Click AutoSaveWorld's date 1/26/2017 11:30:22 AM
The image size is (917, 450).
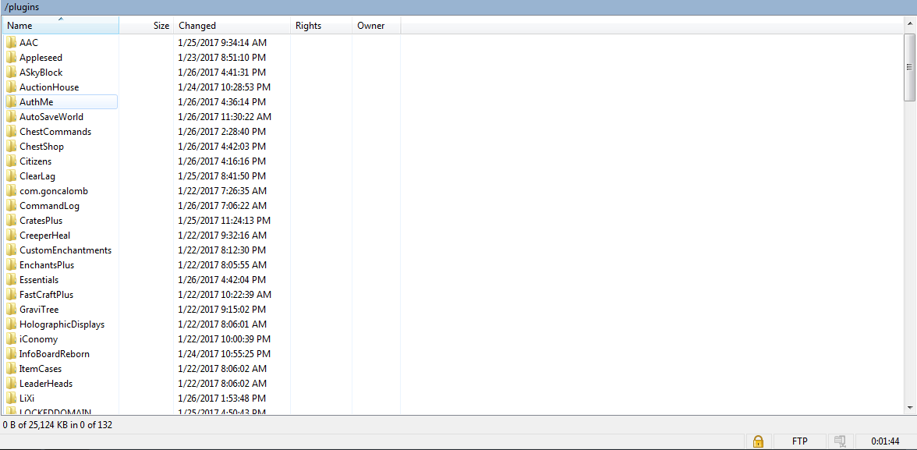click(225, 117)
